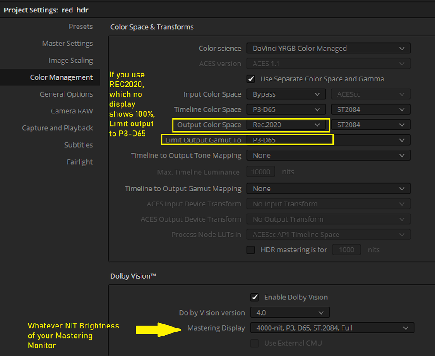Open Image Scaling settings

[x=71, y=61]
